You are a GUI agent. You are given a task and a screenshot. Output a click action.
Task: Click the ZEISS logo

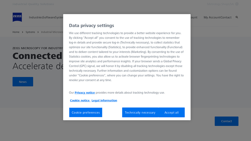17,17
